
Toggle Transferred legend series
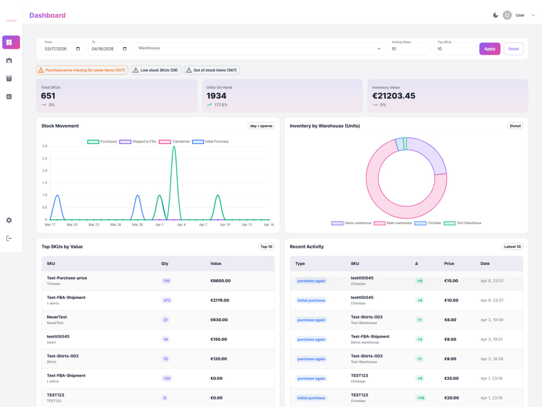tap(174, 142)
